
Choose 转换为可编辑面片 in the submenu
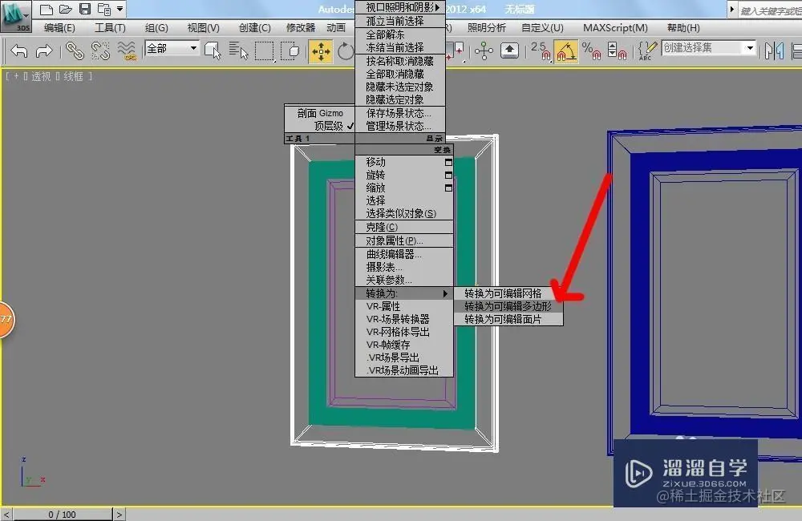pos(508,319)
